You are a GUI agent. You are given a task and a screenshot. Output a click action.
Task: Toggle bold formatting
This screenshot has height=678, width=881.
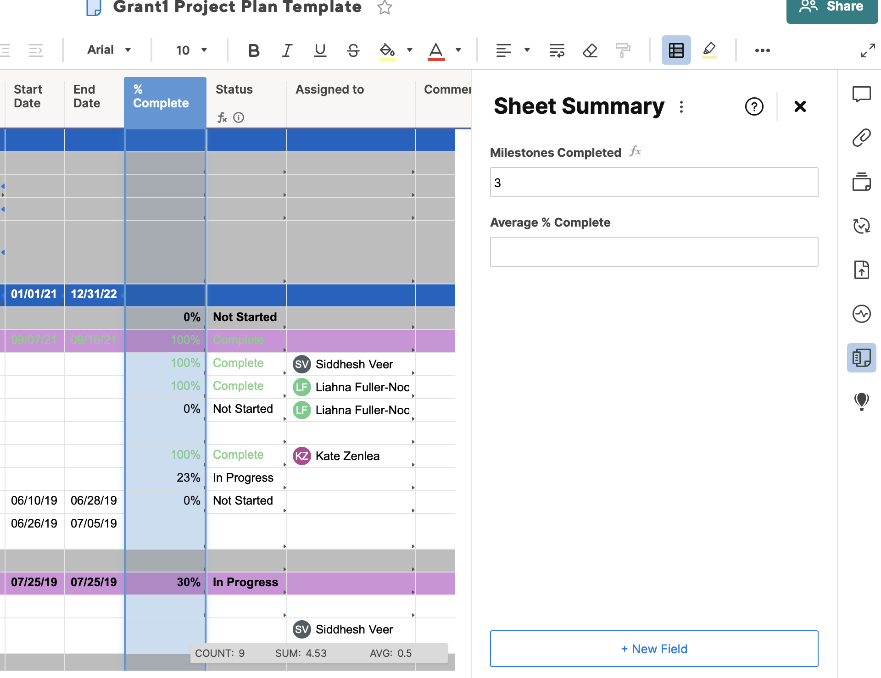coord(253,50)
